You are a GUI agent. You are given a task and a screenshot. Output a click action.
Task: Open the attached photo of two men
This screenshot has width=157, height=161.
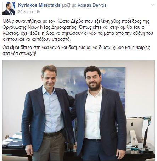click(x=78, y=110)
